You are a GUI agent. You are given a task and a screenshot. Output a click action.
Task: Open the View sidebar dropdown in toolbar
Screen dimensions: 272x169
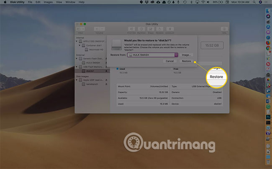pyautogui.click(x=81, y=29)
